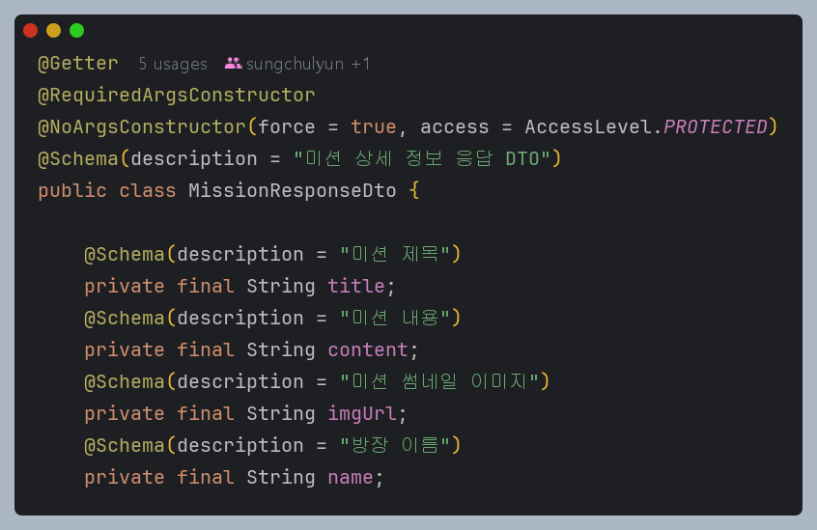The height and width of the screenshot is (530, 817).
Task: Click the MissionResponseDto class name
Action: click(x=292, y=191)
